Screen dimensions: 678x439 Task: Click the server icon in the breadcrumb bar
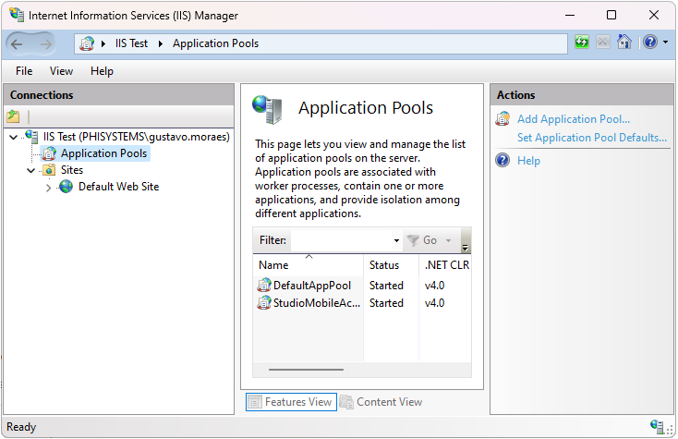pos(88,43)
